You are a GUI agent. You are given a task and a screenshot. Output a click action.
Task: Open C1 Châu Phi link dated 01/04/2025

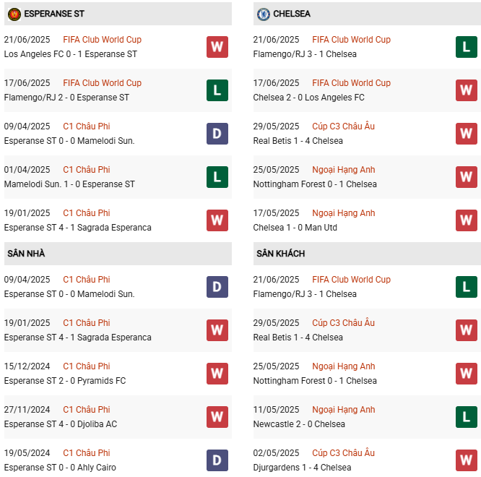click(87, 170)
